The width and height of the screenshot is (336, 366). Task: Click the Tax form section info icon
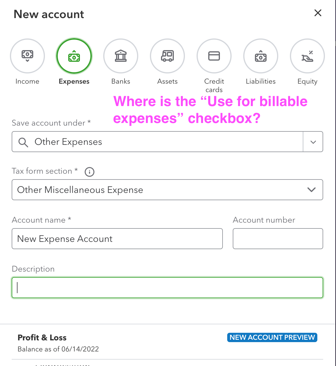coord(90,172)
